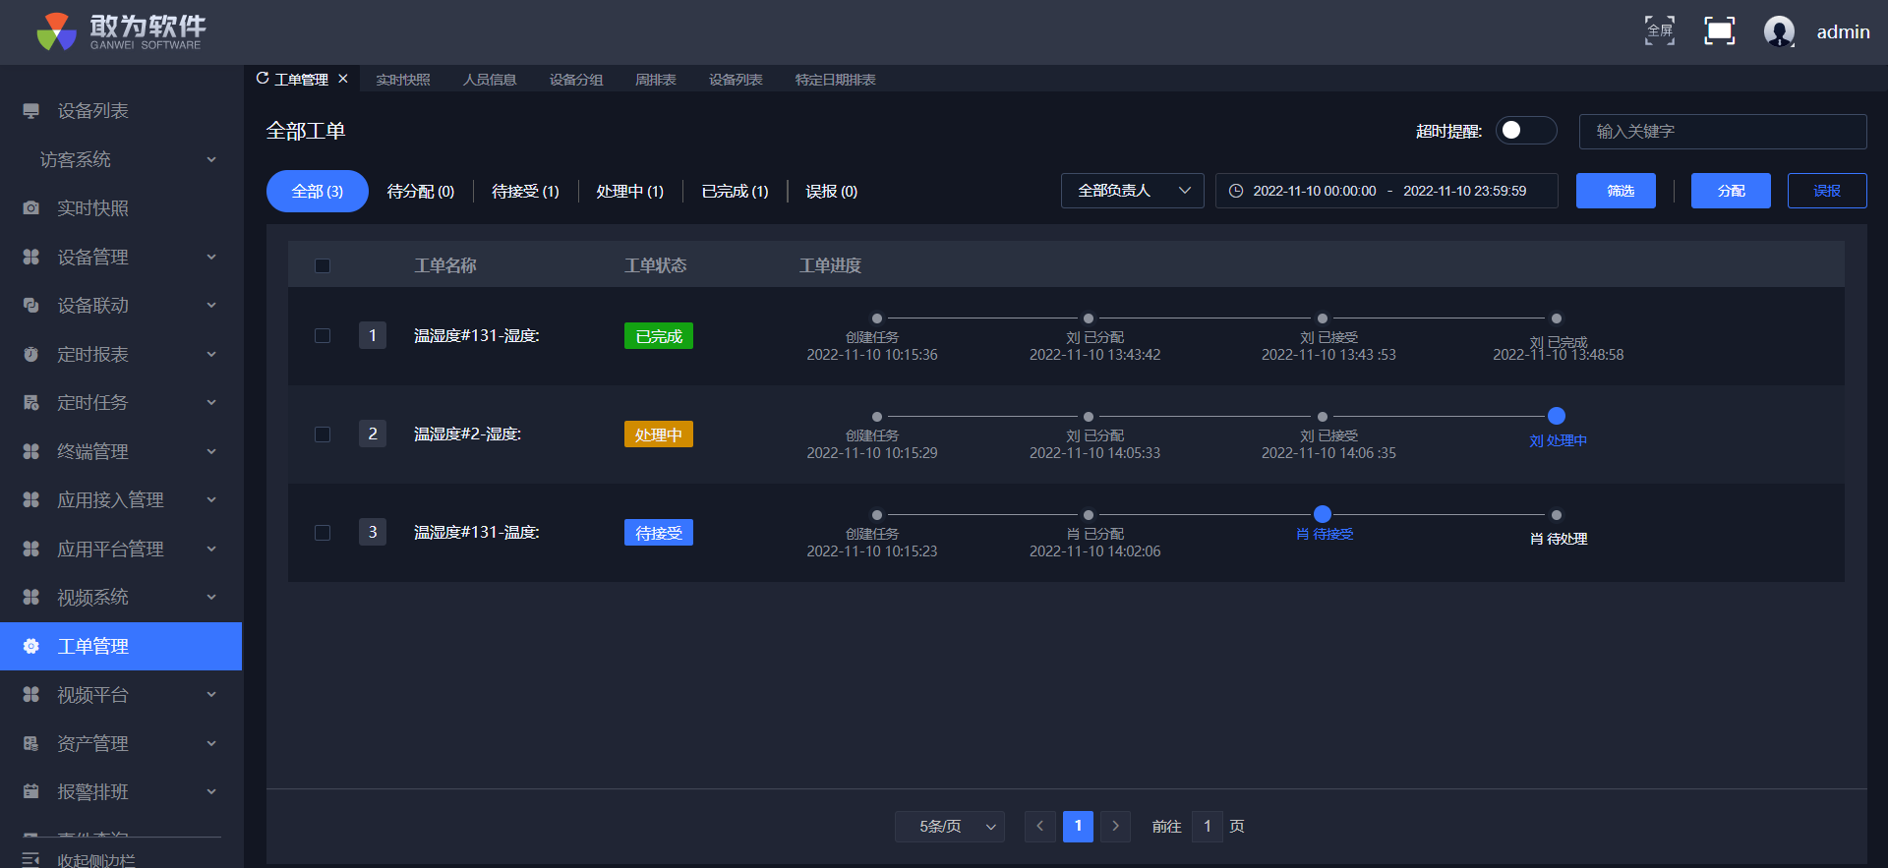
Task: Check the select-all checkbox in table header
Action: pyautogui.click(x=323, y=266)
